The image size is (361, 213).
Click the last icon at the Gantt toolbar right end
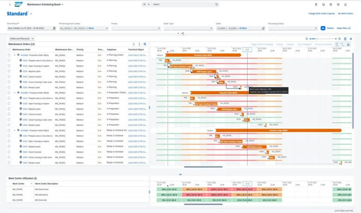pyautogui.click(x=348, y=44)
